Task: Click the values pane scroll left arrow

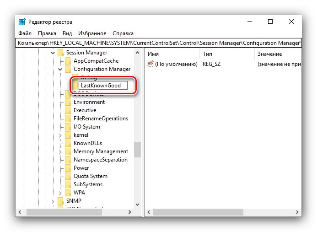Action: [x=149, y=212]
